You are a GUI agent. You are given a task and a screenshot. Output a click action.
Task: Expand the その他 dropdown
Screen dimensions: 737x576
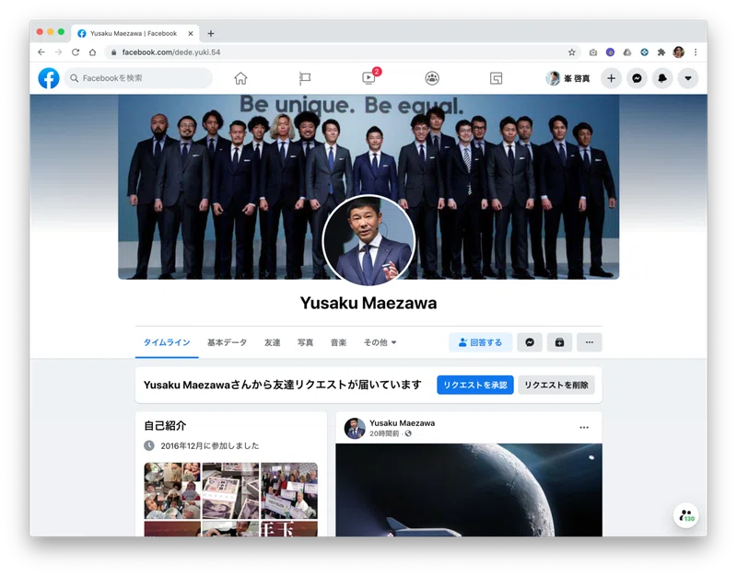pos(380,342)
